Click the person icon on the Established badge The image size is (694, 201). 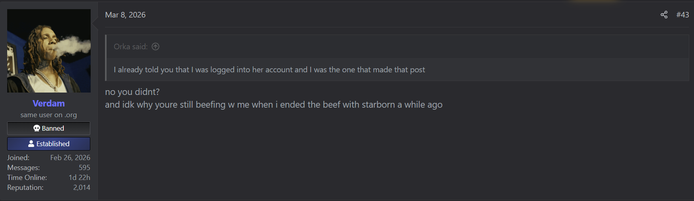coord(31,144)
